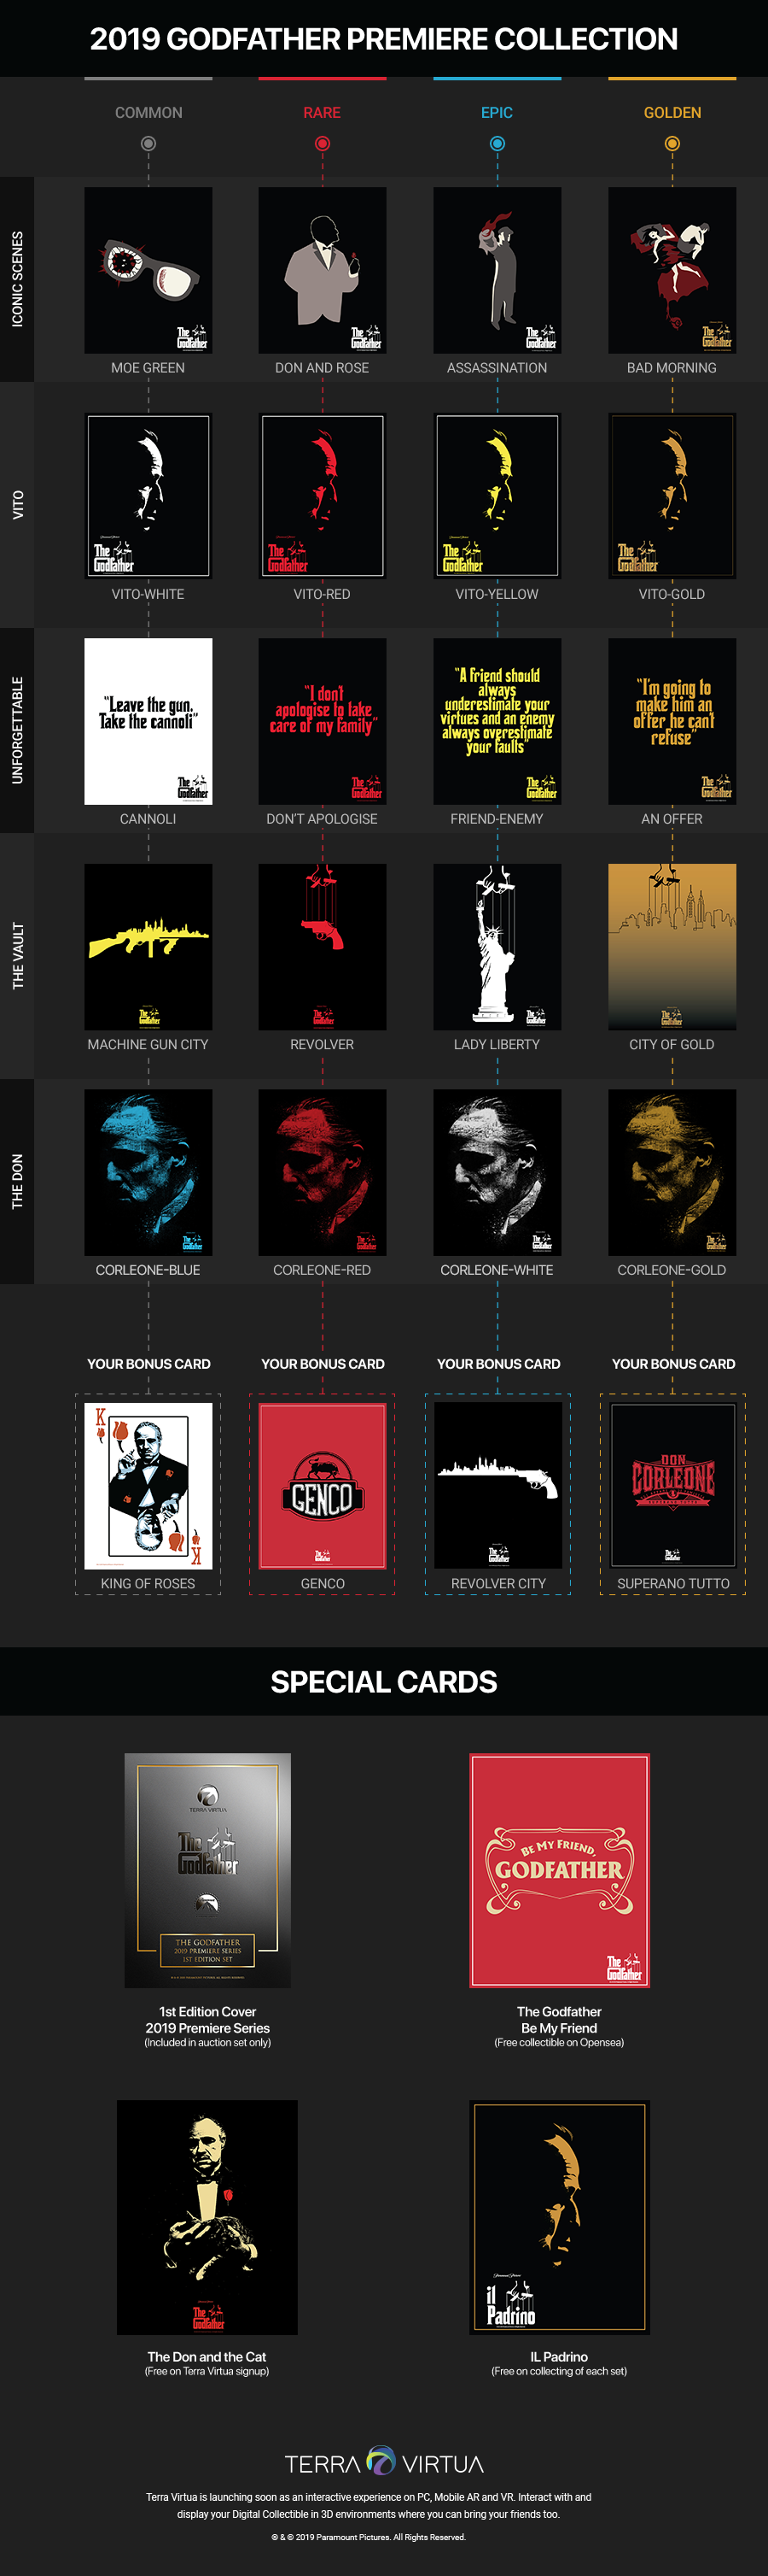Select the COMMON column heading
This screenshot has width=768, height=2576.
(x=148, y=113)
